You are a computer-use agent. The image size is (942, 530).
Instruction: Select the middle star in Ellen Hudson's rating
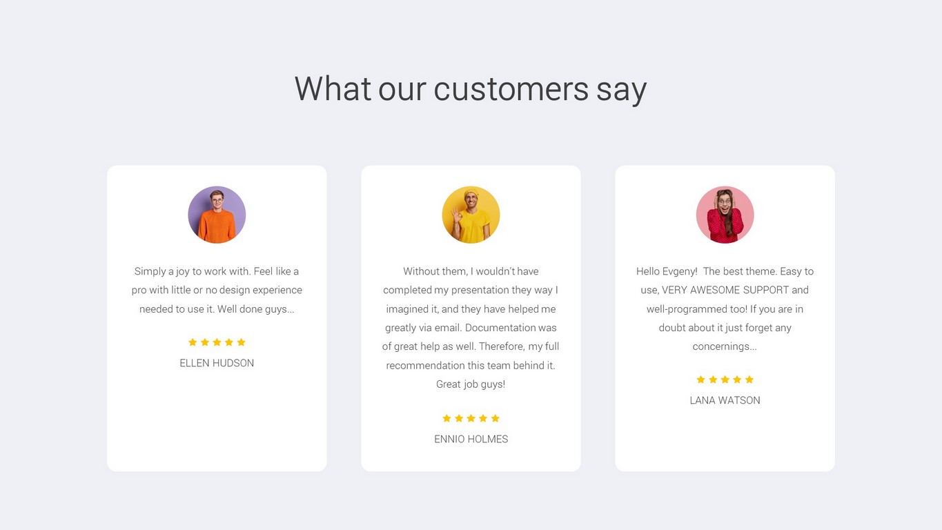point(217,342)
